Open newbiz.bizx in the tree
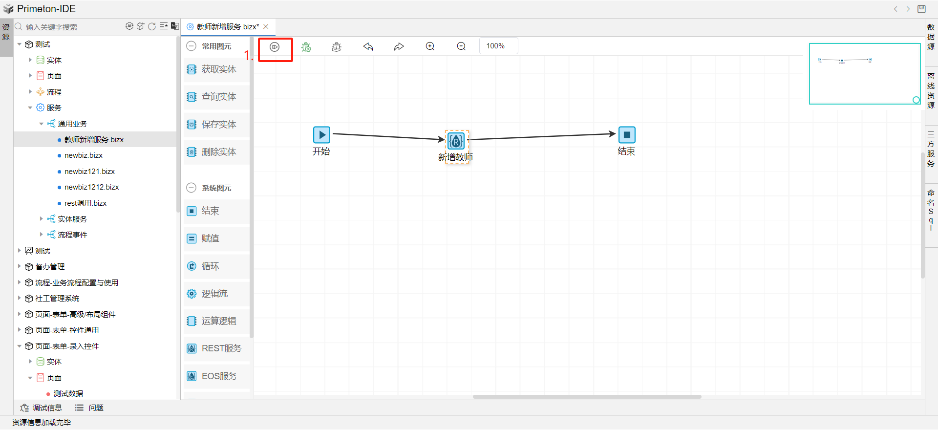The image size is (938, 430). point(84,155)
